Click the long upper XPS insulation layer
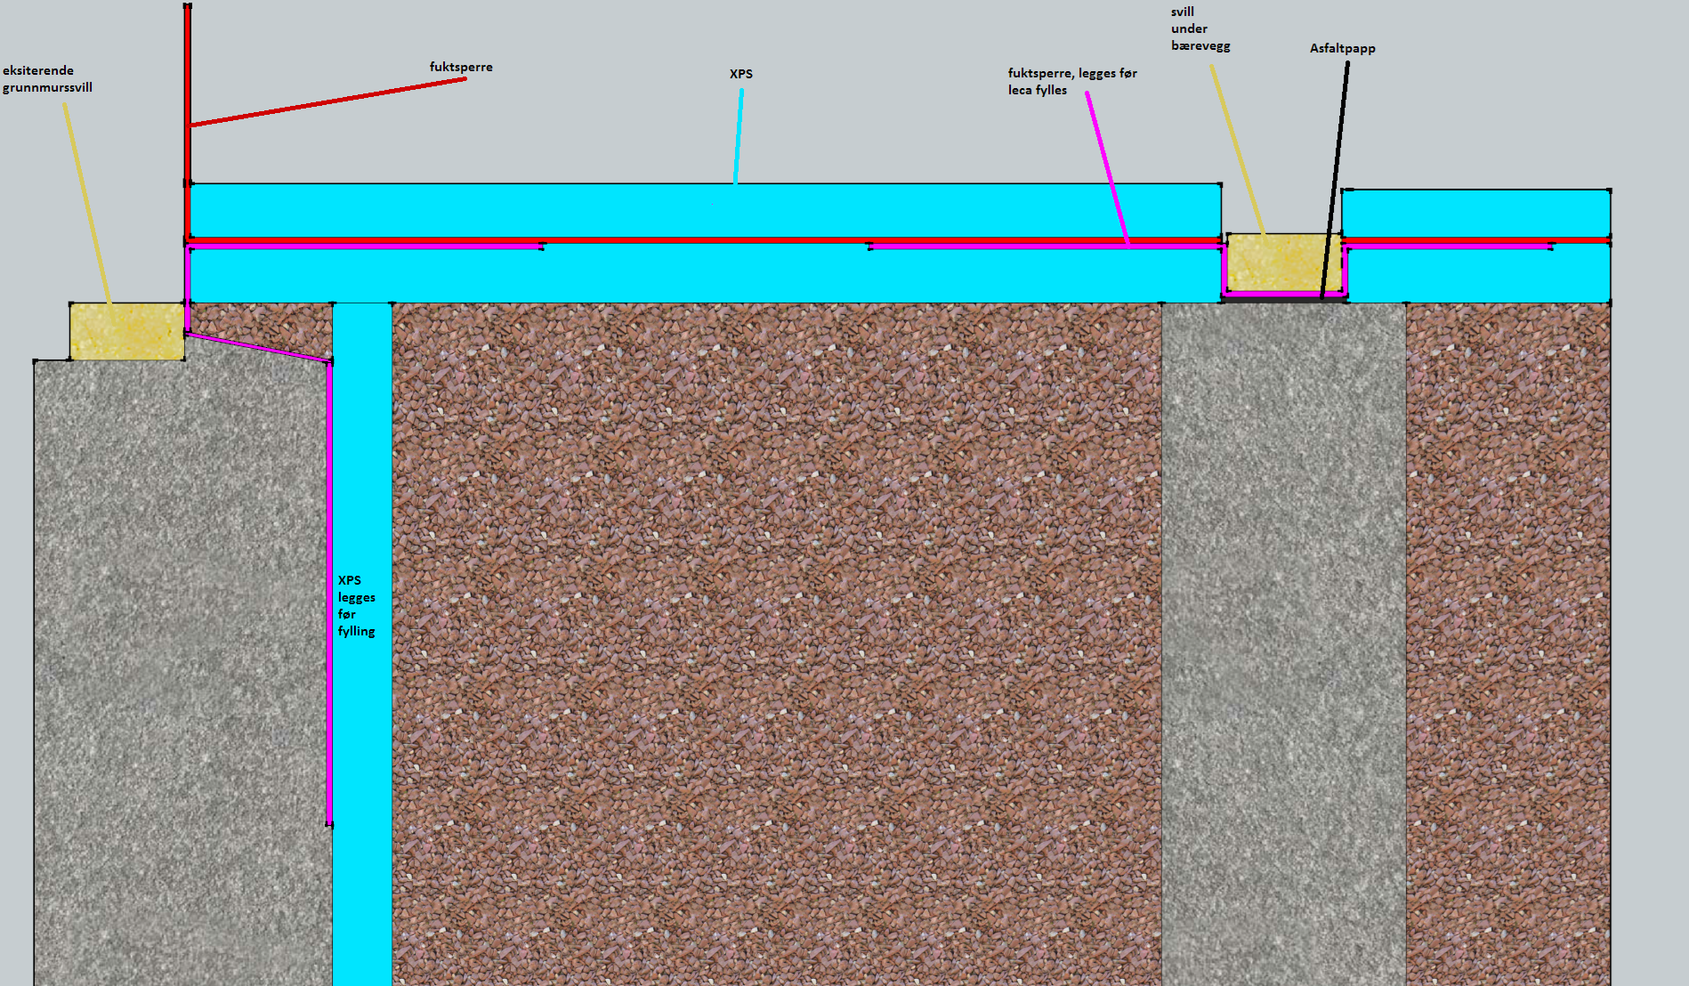 [703, 209]
